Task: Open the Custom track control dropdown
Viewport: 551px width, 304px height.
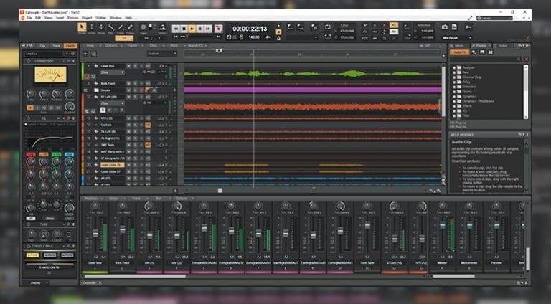Action: tap(162, 54)
